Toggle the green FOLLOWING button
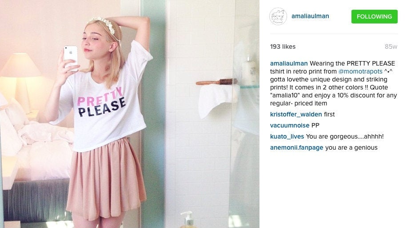Screen dimensions: 407x228 [374, 16]
